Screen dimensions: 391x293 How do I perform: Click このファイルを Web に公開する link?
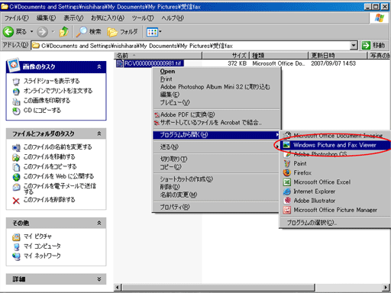(59, 176)
